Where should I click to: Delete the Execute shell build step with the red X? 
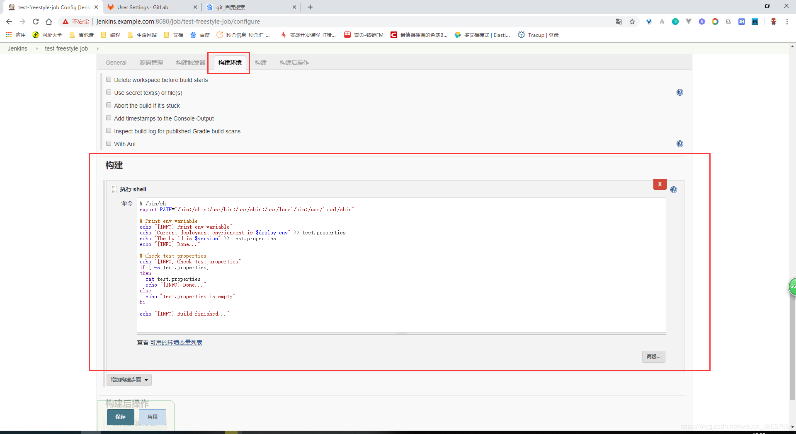pyautogui.click(x=660, y=184)
